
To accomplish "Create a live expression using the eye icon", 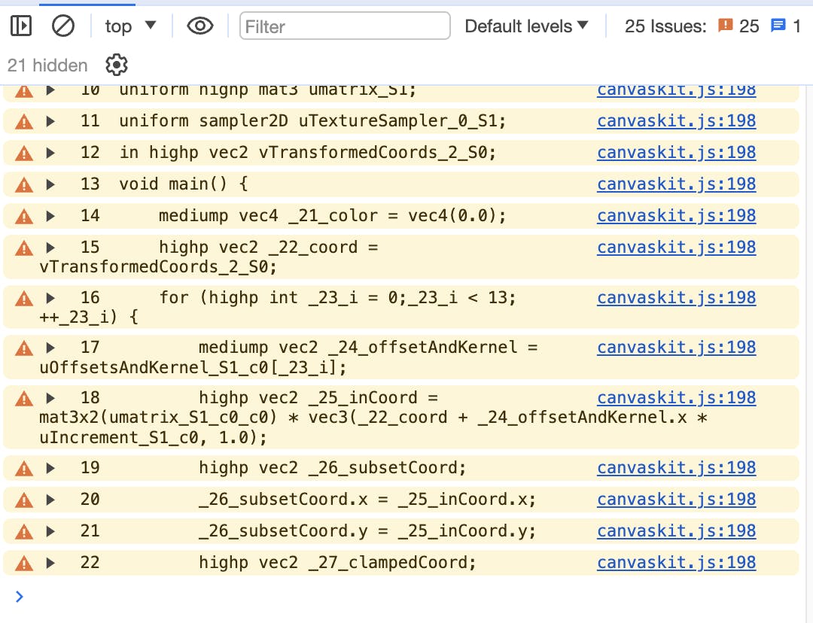I will [199, 26].
